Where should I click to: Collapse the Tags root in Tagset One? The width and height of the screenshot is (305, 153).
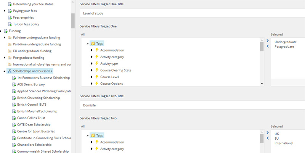pos(88,43)
